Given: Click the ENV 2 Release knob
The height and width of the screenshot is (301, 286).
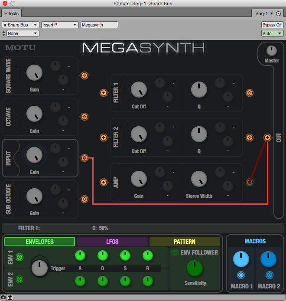Looking at the screenshot, I should [x=148, y=281].
